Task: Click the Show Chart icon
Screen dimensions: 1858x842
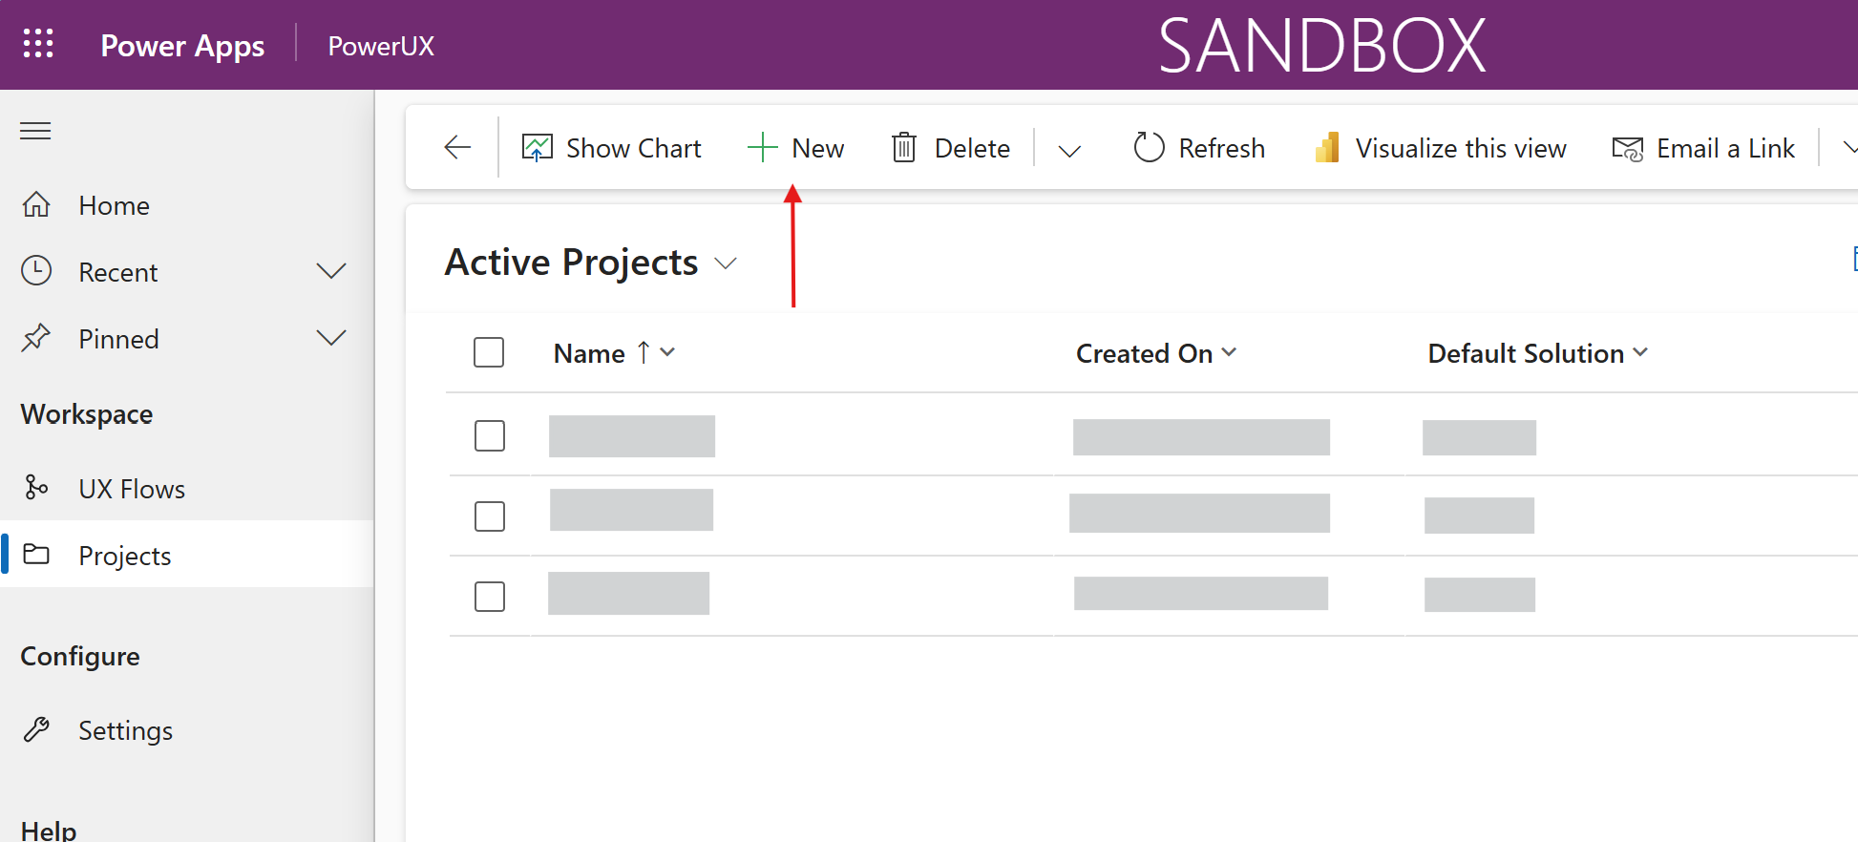Action: click(537, 148)
